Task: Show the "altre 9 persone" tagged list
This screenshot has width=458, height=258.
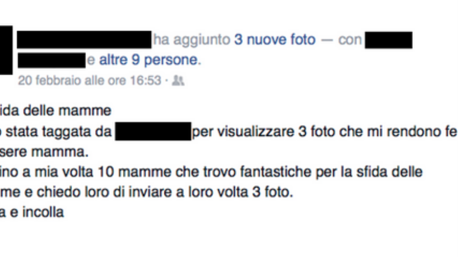Action: coord(150,60)
